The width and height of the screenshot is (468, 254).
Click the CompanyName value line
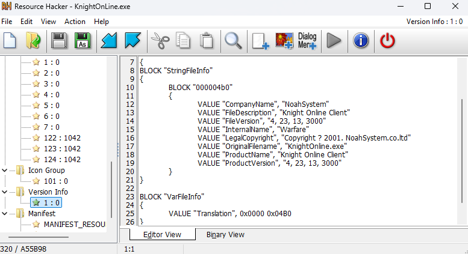click(x=263, y=104)
